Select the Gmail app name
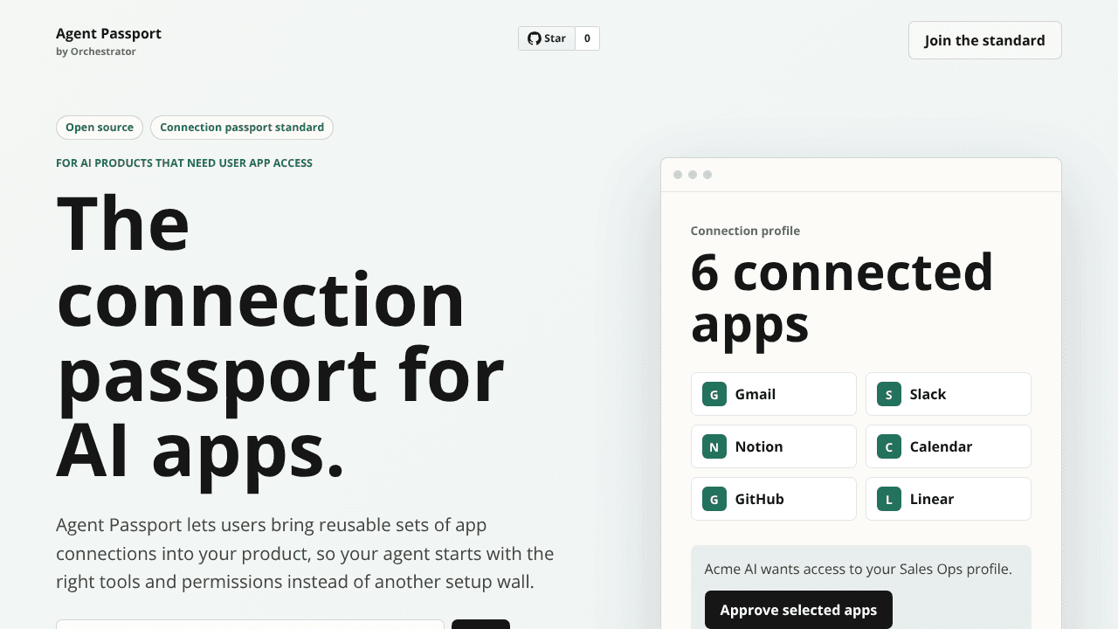 [x=756, y=394]
